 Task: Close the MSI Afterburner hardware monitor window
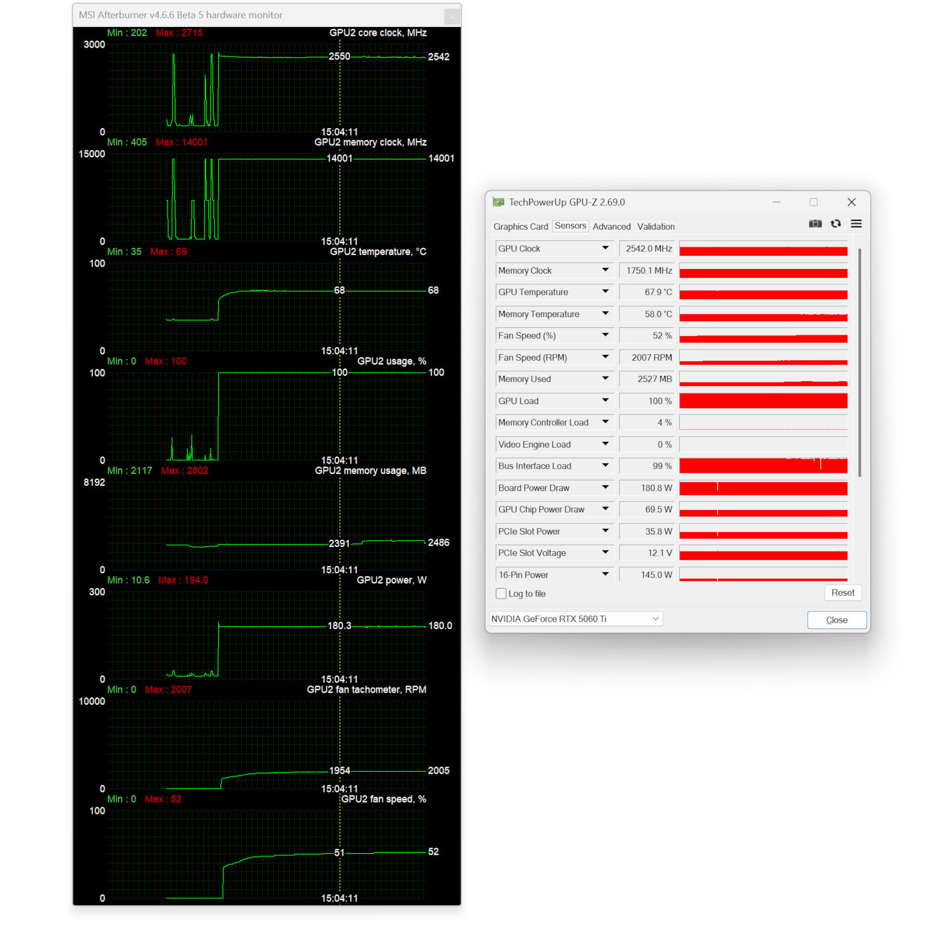point(452,16)
